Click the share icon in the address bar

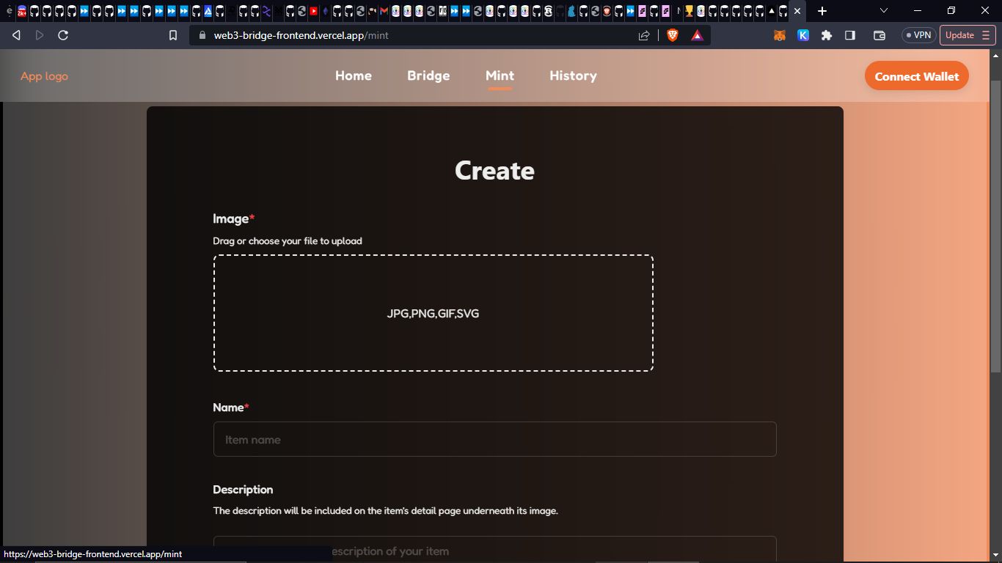[x=644, y=35]
